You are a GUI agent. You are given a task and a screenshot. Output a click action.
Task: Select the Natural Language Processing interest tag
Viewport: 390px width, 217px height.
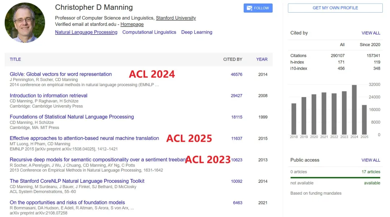(86, 32)
